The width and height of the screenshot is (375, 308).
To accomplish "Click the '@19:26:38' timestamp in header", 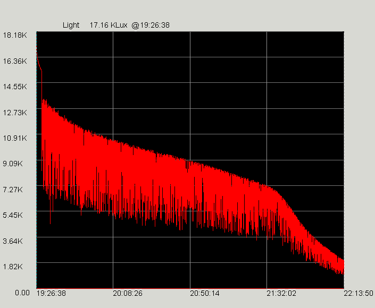I will [151, 25].
